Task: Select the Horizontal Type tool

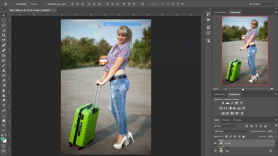Action: tap(3, 105)
